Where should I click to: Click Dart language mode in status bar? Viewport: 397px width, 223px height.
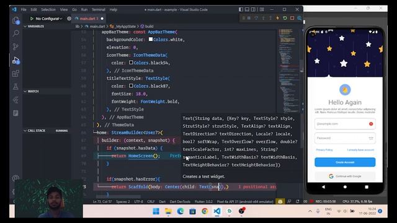tap(162, 201)
